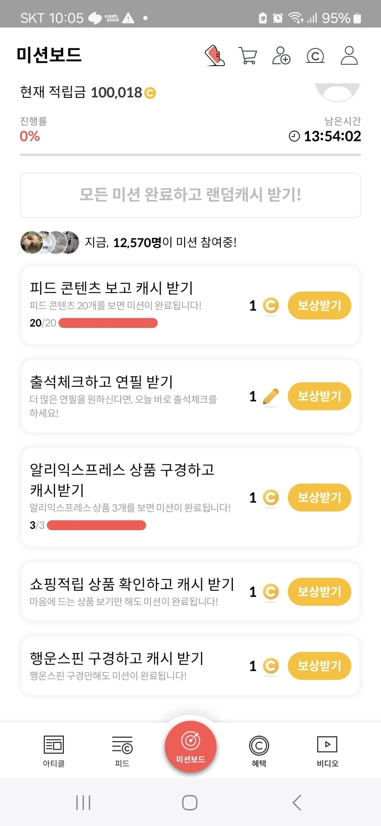
Task: Go to the 혜택 tab
Action: 259,750
